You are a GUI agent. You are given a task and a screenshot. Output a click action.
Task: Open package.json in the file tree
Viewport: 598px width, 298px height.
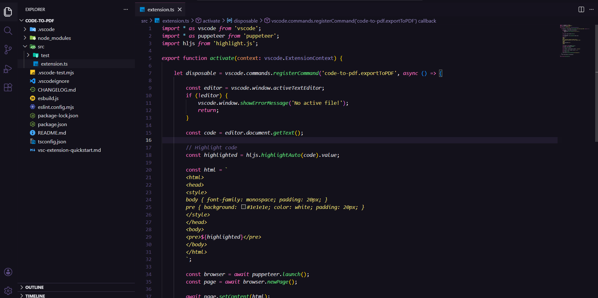[76, 124]
